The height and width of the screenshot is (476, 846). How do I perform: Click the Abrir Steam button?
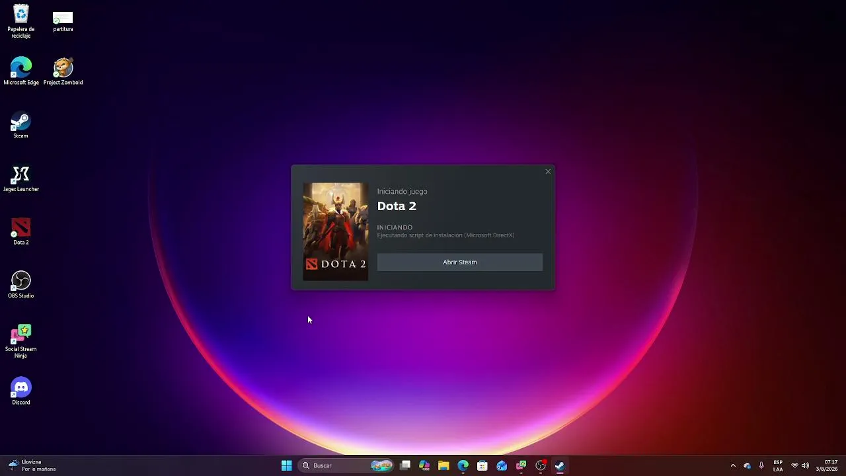click(460, 262)
